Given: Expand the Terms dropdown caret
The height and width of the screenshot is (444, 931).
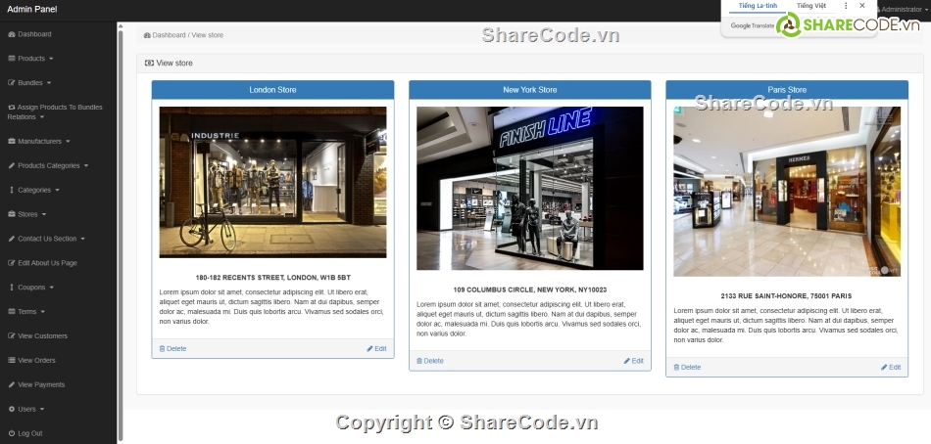Looking at the screenshot, I should point(43,312).
